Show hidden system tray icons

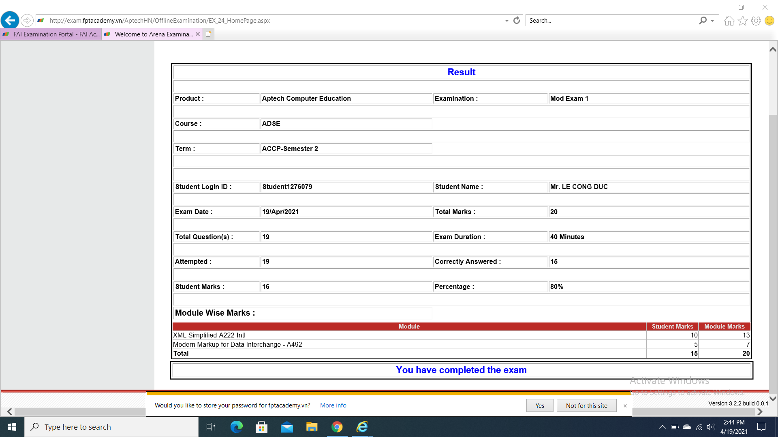point(662,427)
